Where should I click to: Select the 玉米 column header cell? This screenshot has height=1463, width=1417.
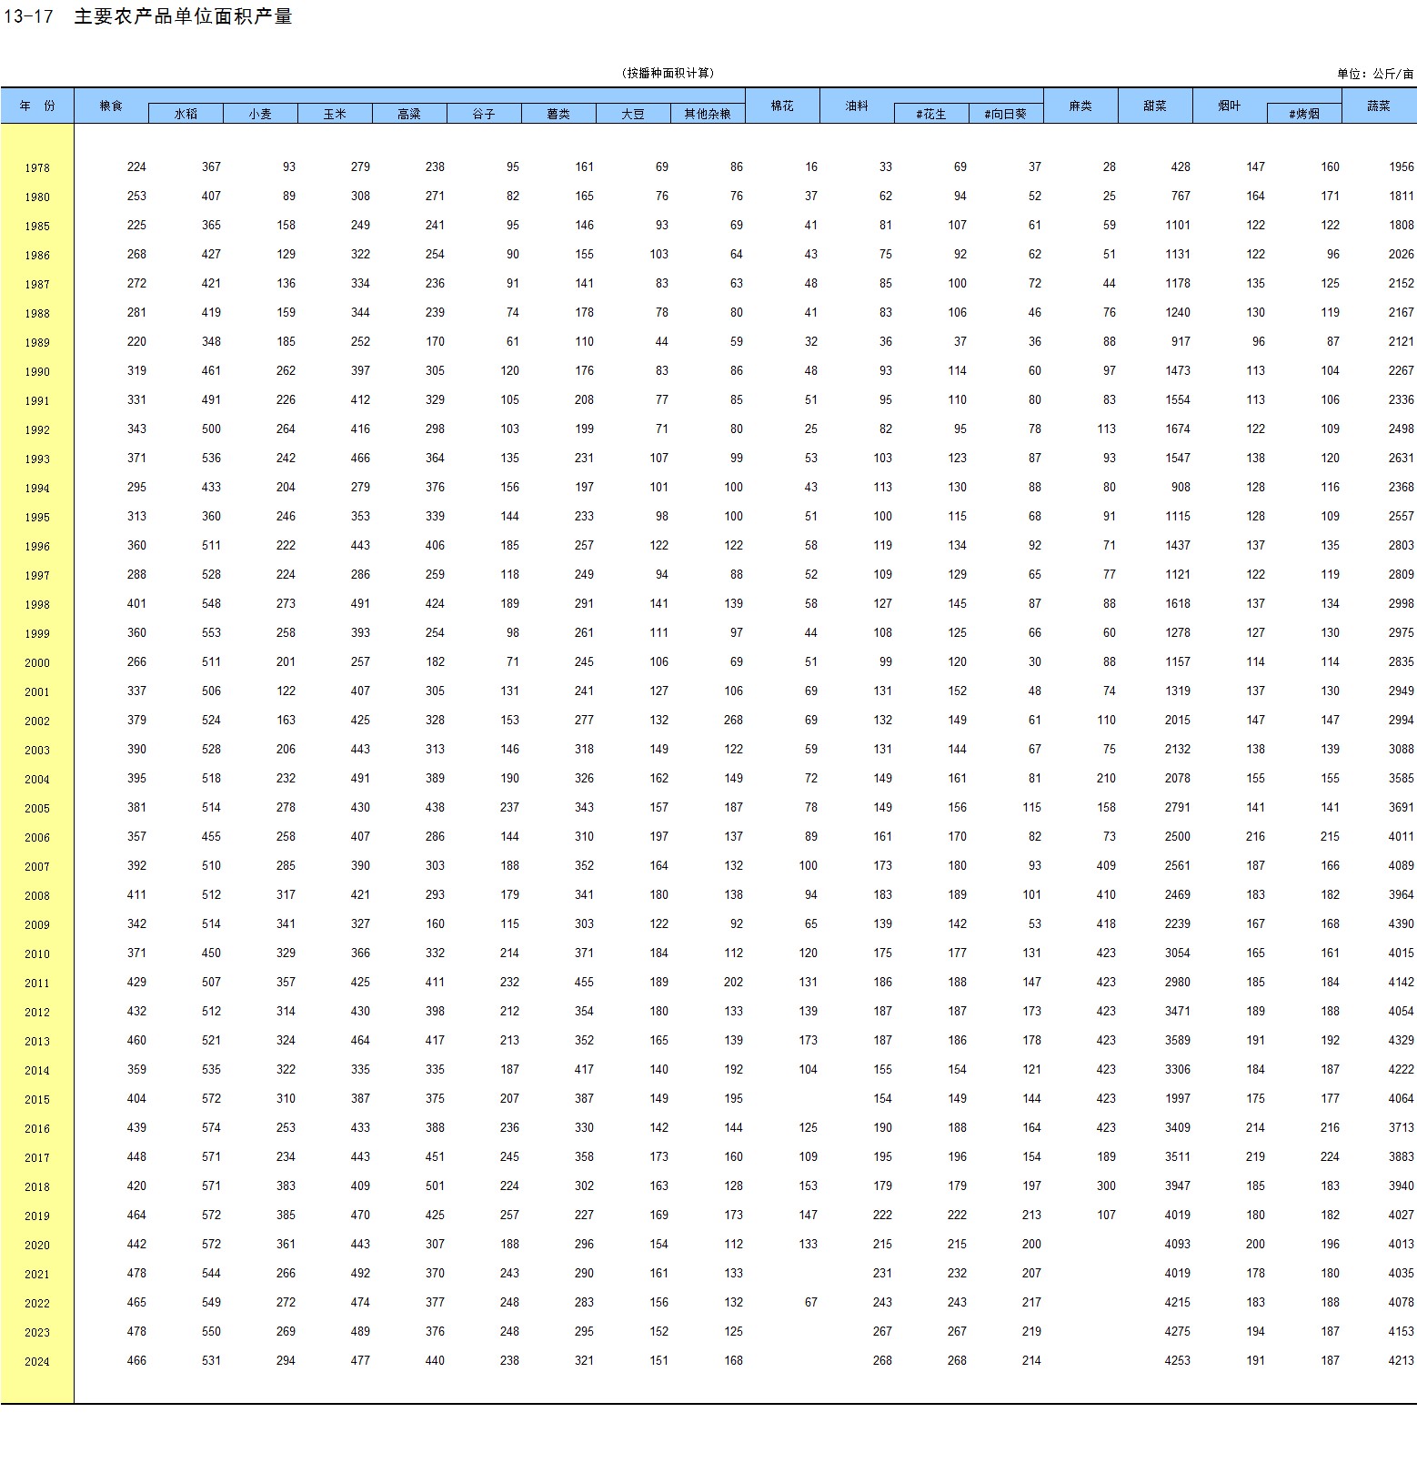click(335, 114)
